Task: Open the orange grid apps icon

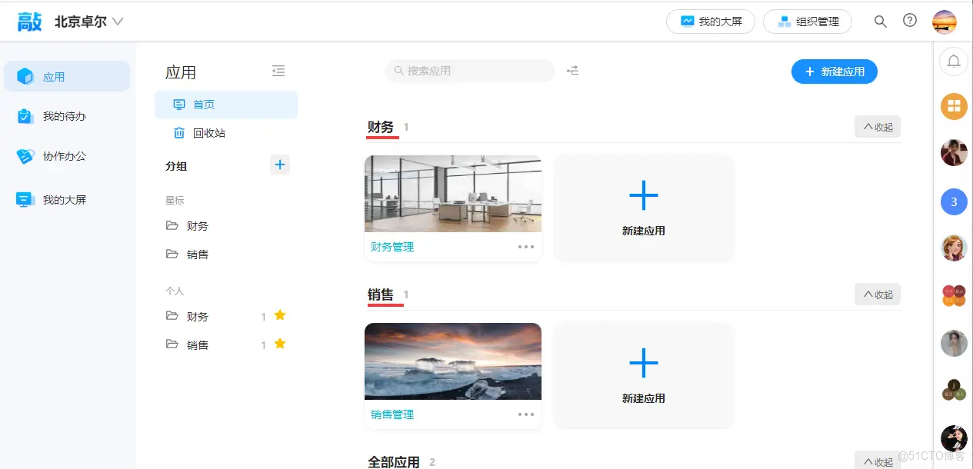Action: pyautogui.click(x=954, y=106)
